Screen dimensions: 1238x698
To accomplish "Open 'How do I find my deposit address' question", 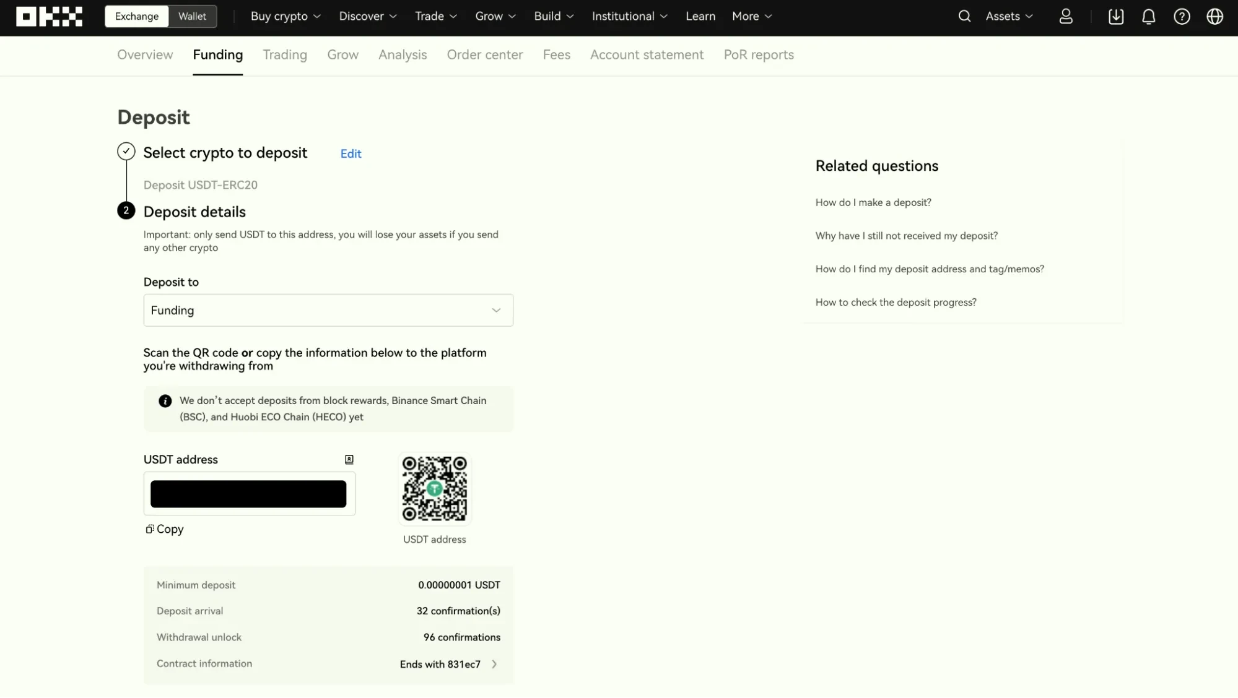I will click(930, 269).
